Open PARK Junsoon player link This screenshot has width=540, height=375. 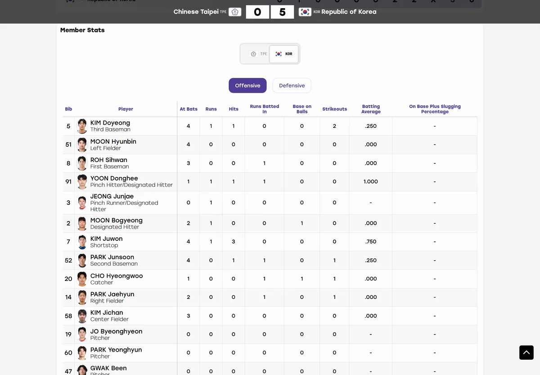pyautogui.click(x=112, y=257)
